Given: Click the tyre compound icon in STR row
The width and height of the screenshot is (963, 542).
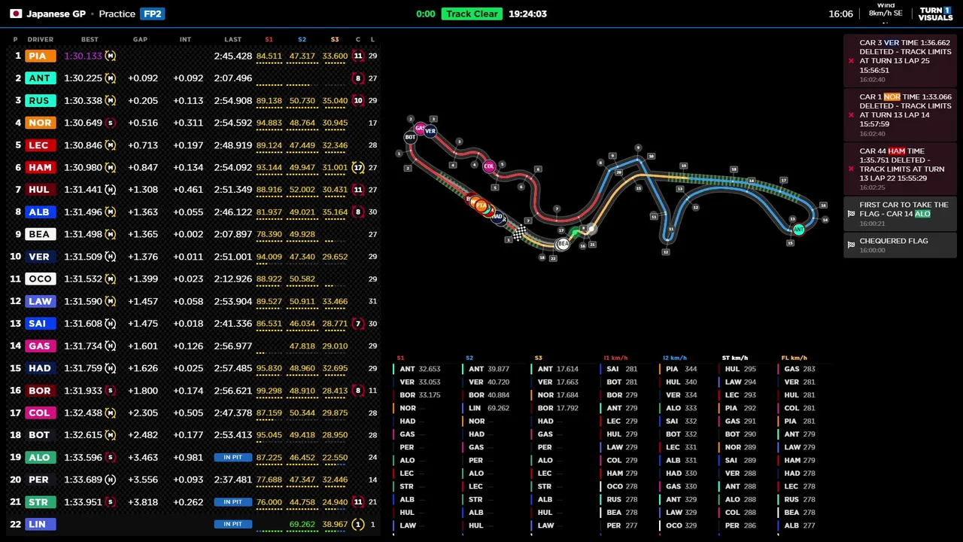Looking at the screenshot, I should click(111, 502).
